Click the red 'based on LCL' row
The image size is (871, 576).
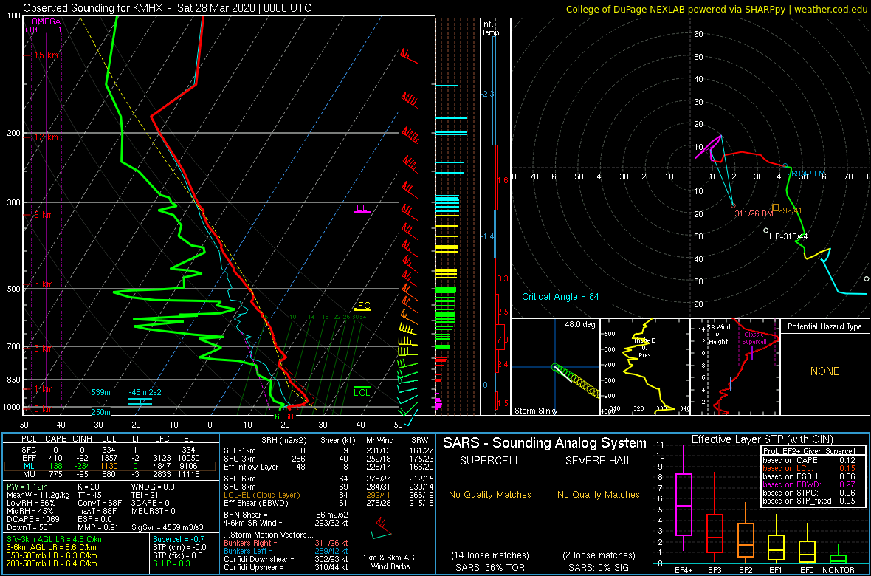tap(810, 468)
